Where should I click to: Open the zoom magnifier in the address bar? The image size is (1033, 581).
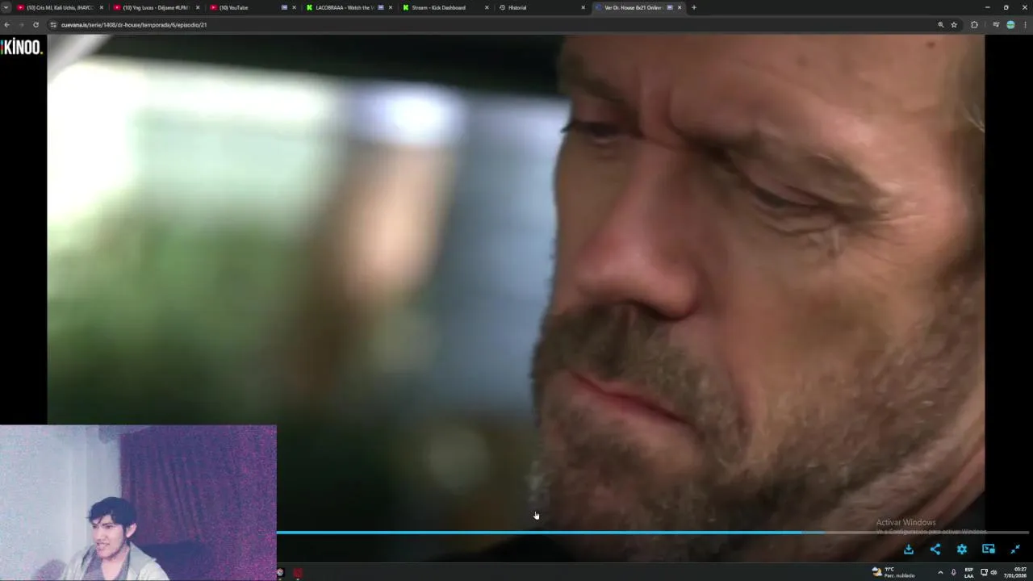pos(941,25)
